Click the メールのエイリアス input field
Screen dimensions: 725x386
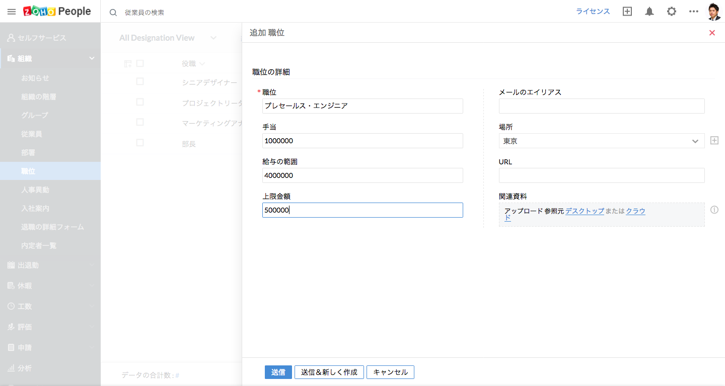601,106
